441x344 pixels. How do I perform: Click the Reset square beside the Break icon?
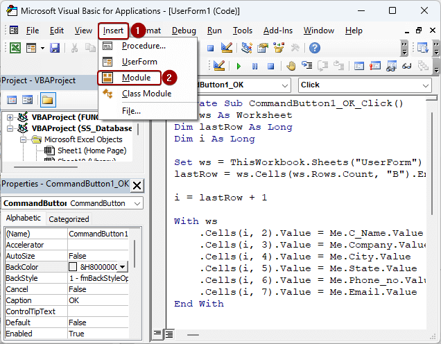click(270, 67)
